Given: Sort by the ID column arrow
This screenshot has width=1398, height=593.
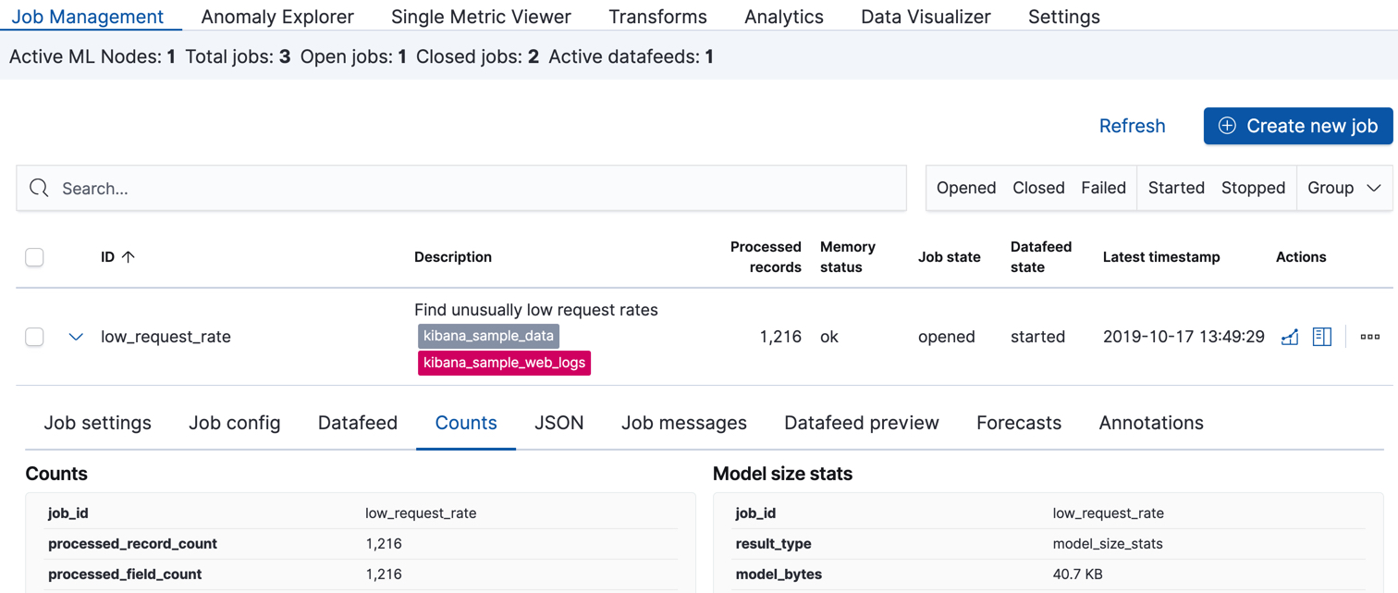Looking at the screenshot, I should pos(129,257).
